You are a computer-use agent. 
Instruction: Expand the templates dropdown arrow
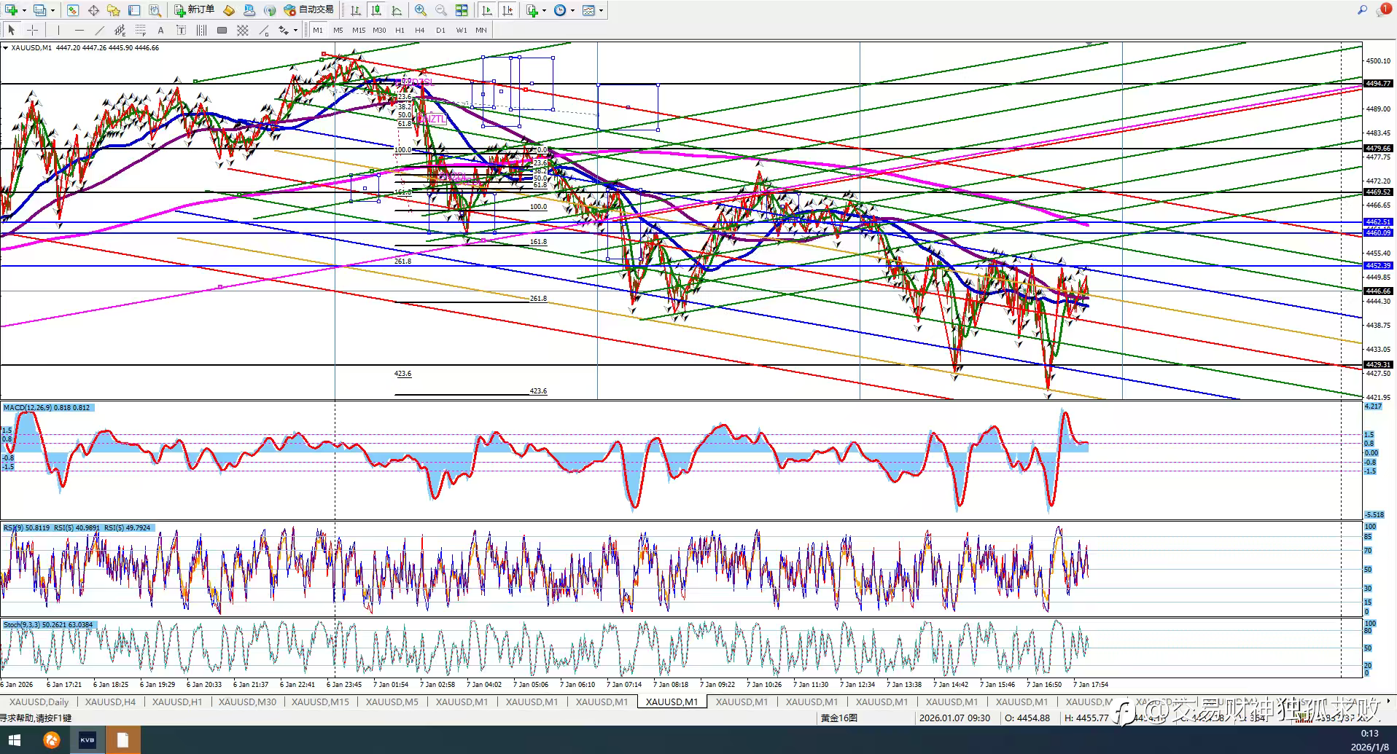coord(601,10)
